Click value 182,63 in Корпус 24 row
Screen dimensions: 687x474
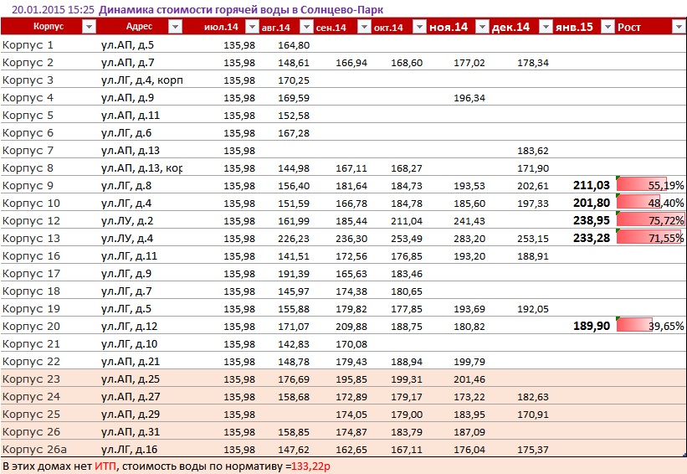coord(533,396)
